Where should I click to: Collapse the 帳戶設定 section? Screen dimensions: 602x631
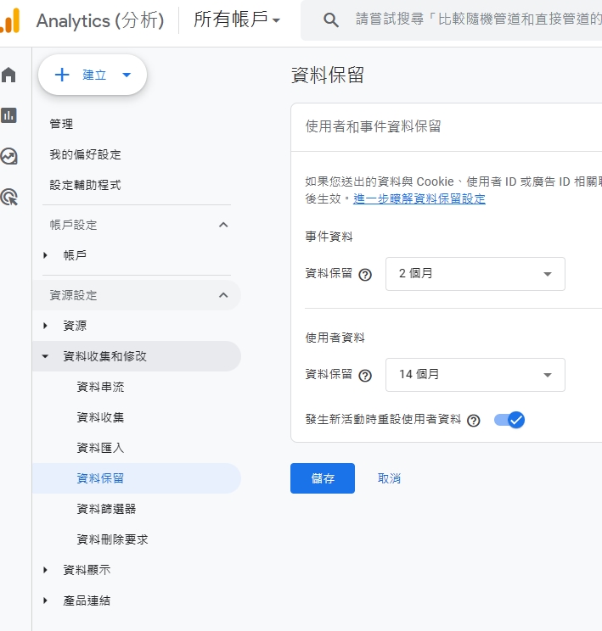tap(223, 225)
